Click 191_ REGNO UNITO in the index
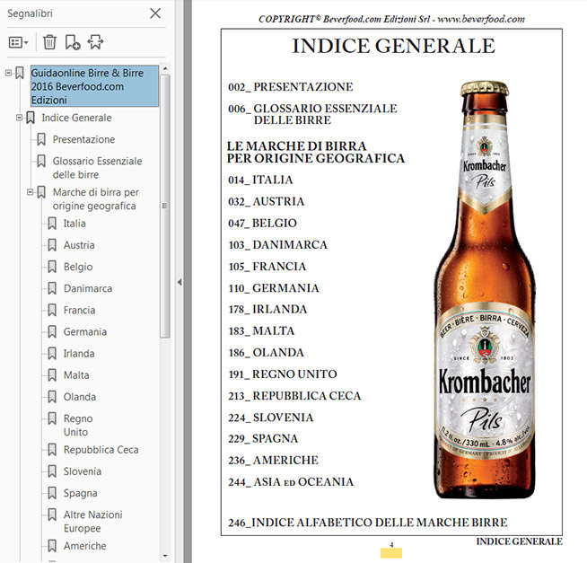The height and width of the screenshot is (563, 587). tap(283, 374)
